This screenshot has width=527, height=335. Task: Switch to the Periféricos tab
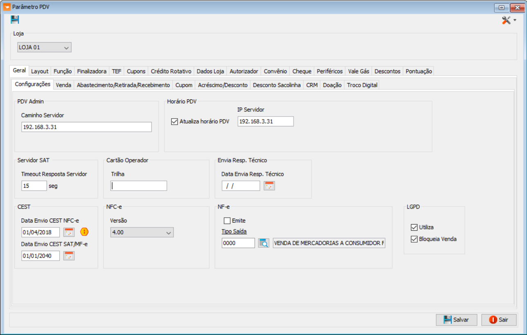330,71
